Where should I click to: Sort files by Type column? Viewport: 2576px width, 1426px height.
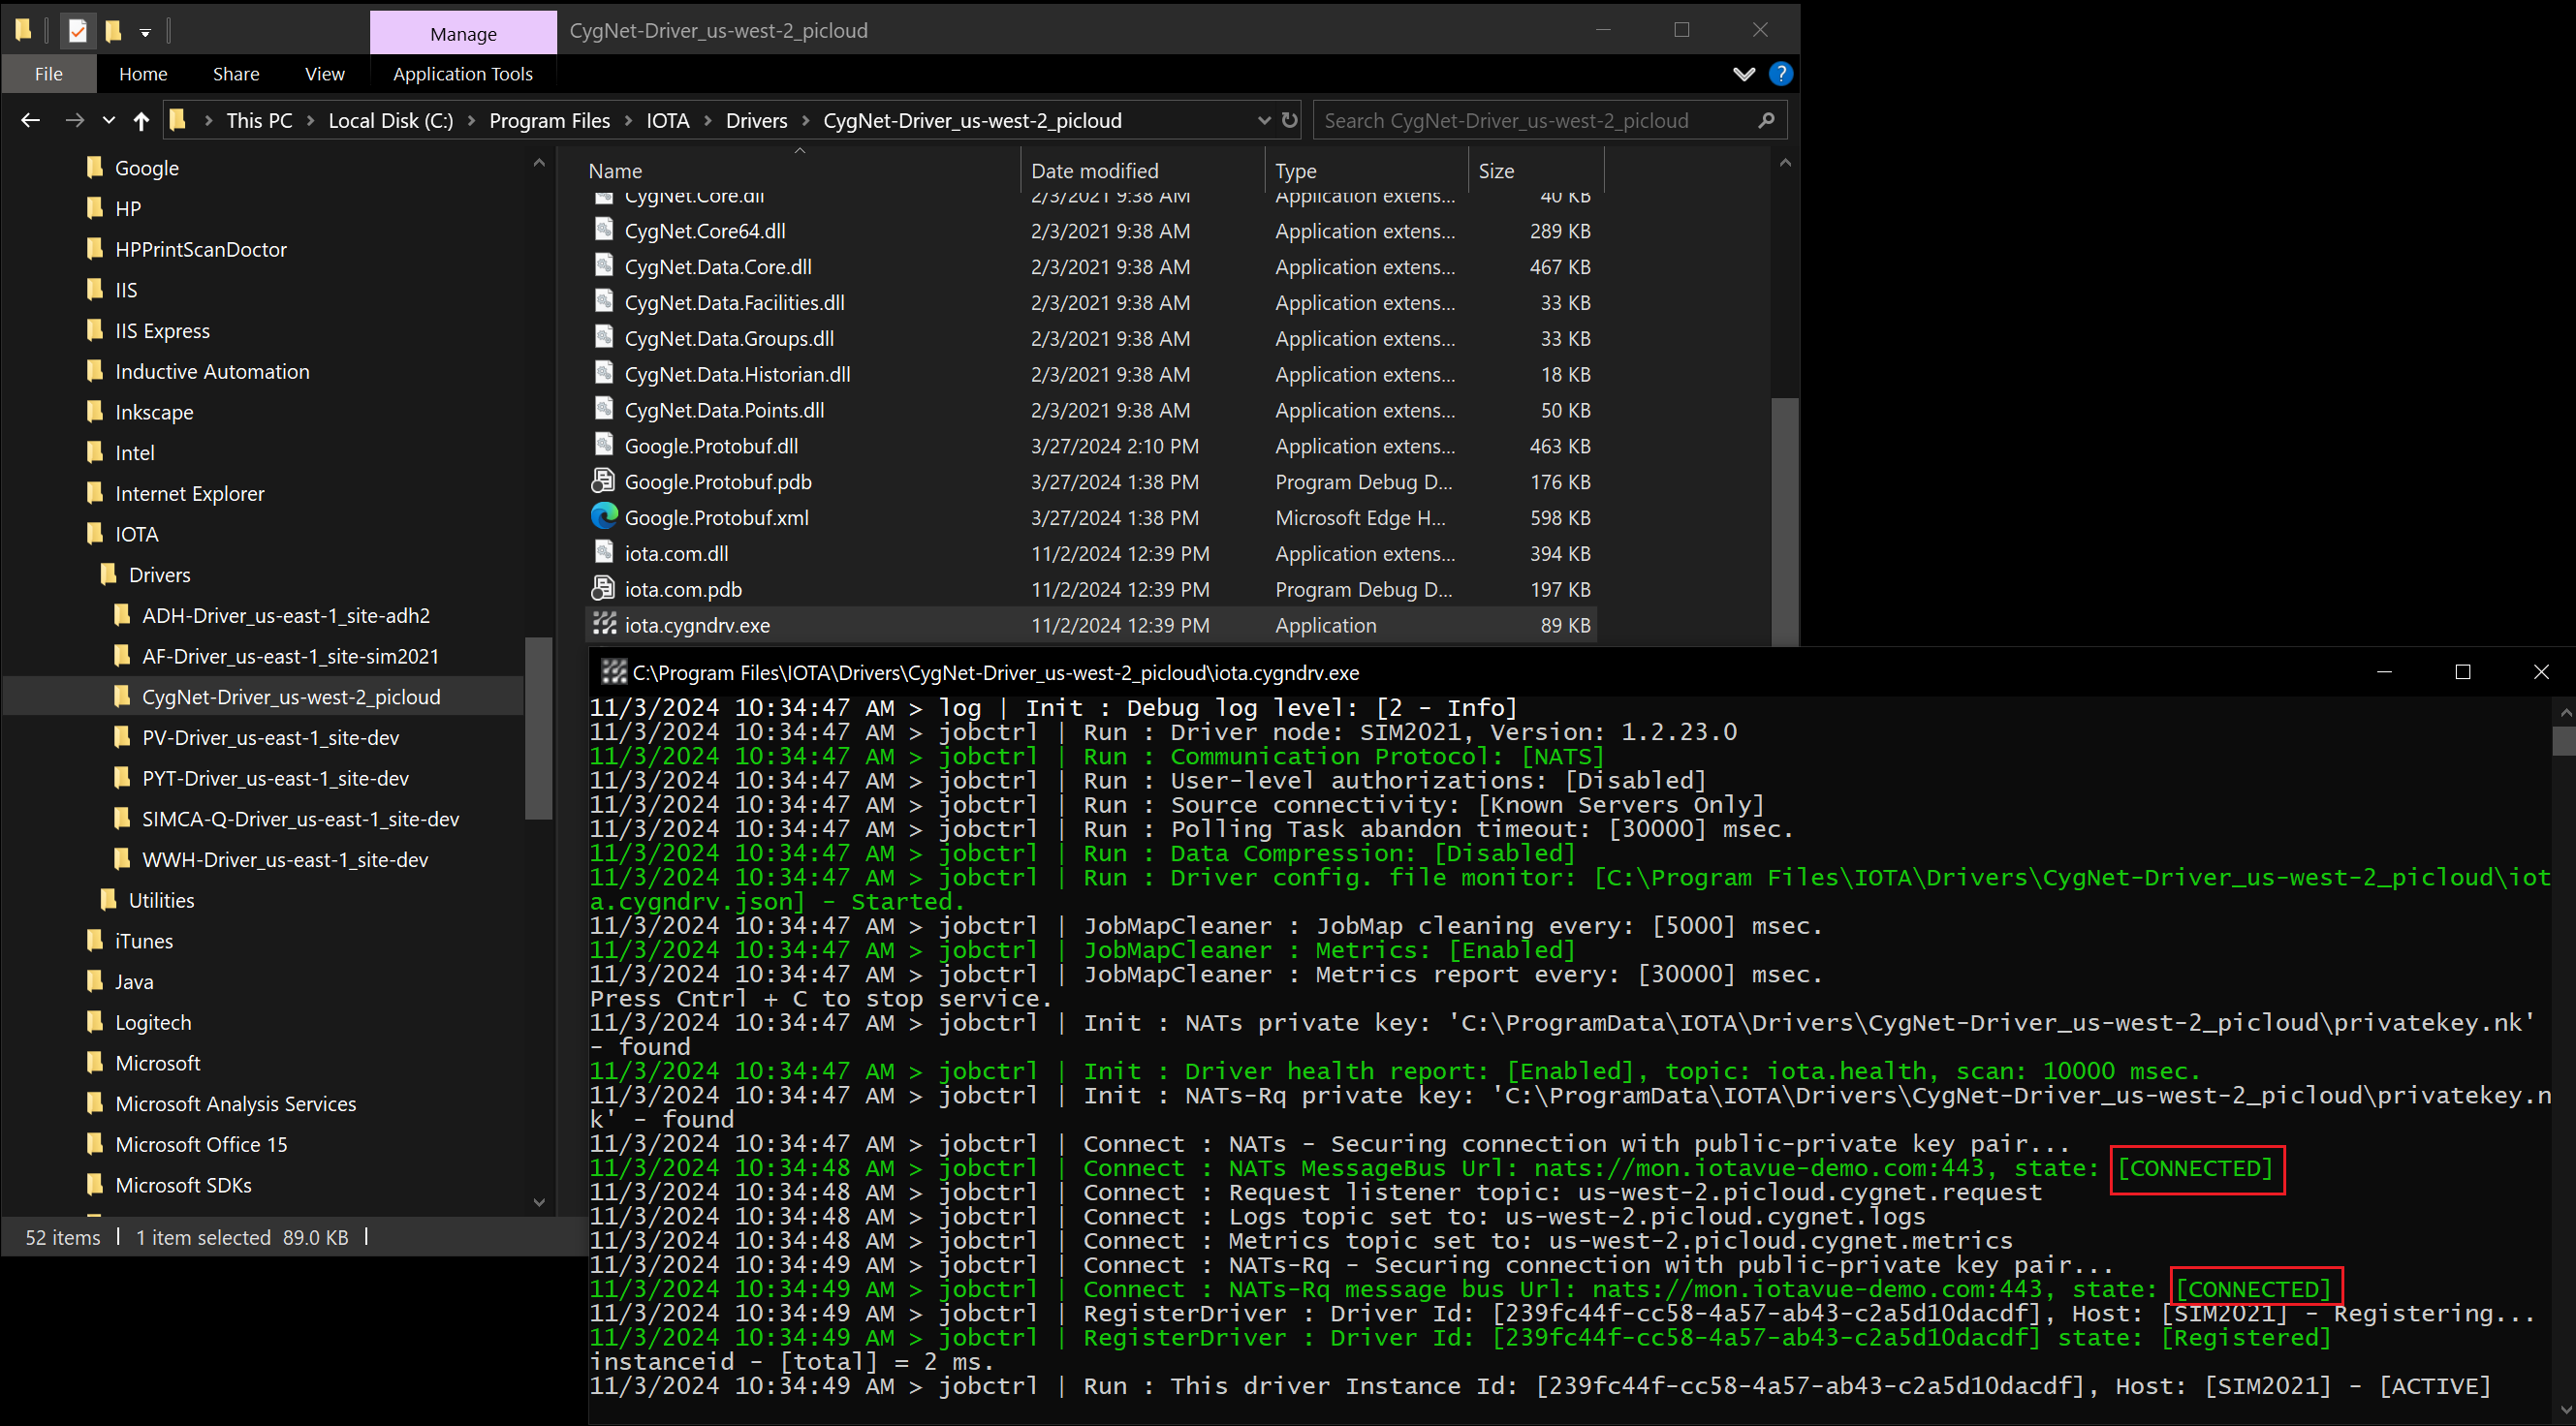1295,170
